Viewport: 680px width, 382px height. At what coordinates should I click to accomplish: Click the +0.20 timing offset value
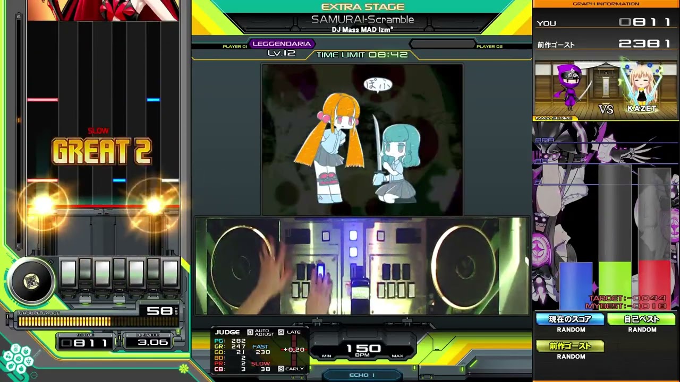(294, 350)
